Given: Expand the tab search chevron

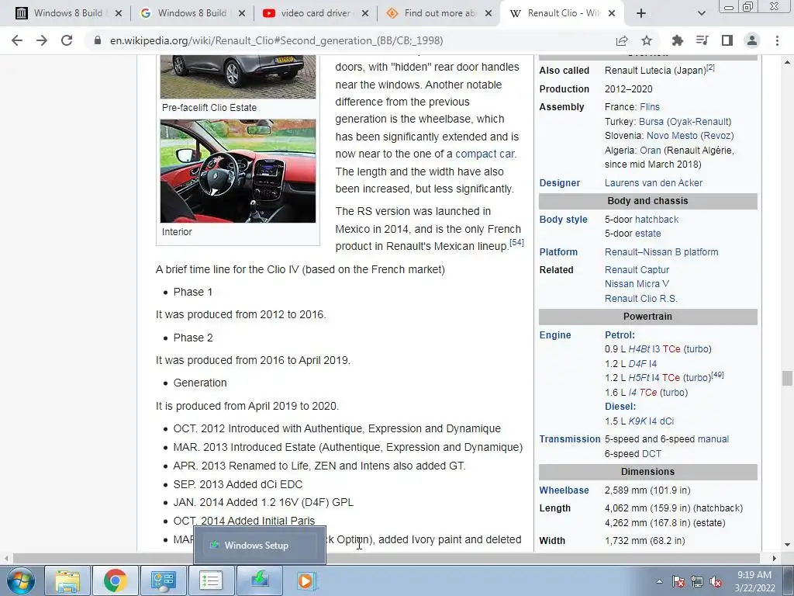Looking at the screenshot, I should coord(701,13).
